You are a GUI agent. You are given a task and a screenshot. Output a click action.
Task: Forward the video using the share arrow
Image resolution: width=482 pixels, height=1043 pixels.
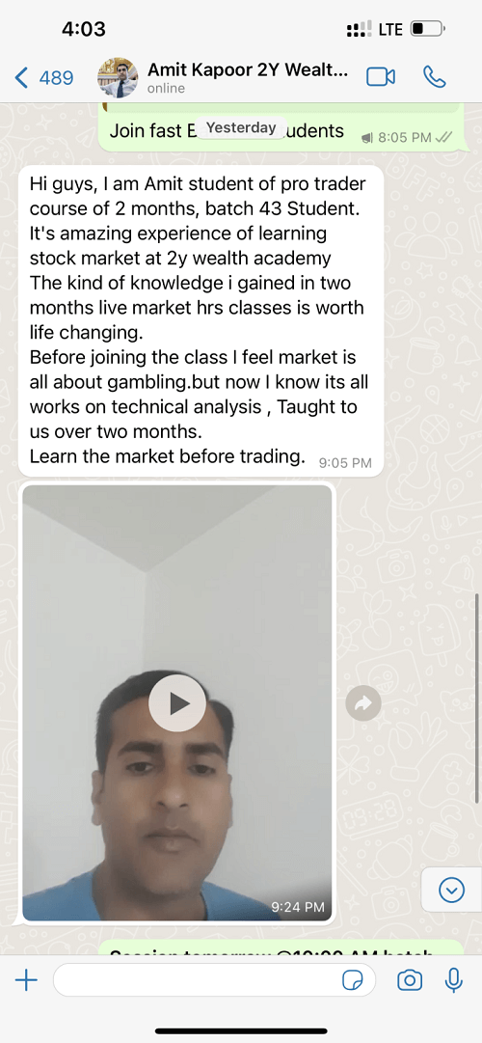click(x=363, y=703)
